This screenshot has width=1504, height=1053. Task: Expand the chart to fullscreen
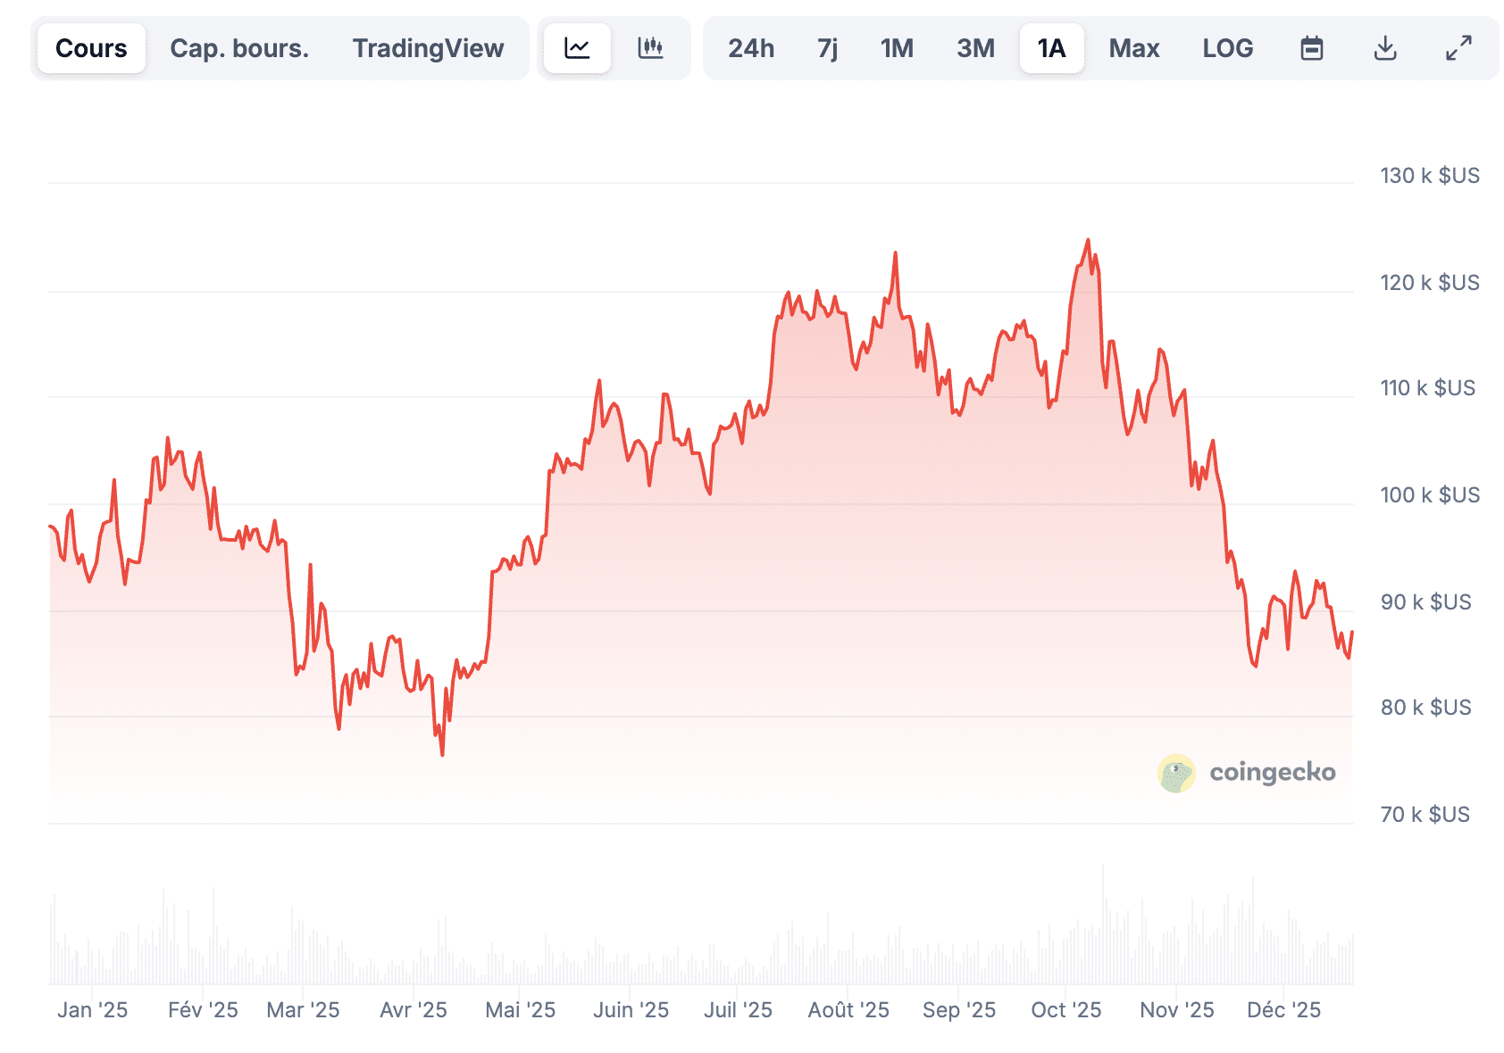tap(1456, 48)
